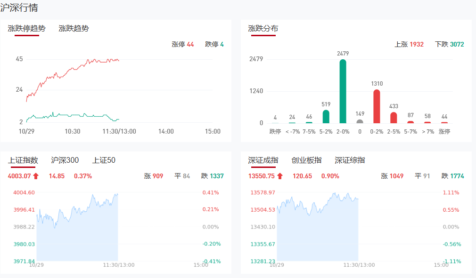Select the 深证成指 tab

pyautogui.click(x=263, y=160)
